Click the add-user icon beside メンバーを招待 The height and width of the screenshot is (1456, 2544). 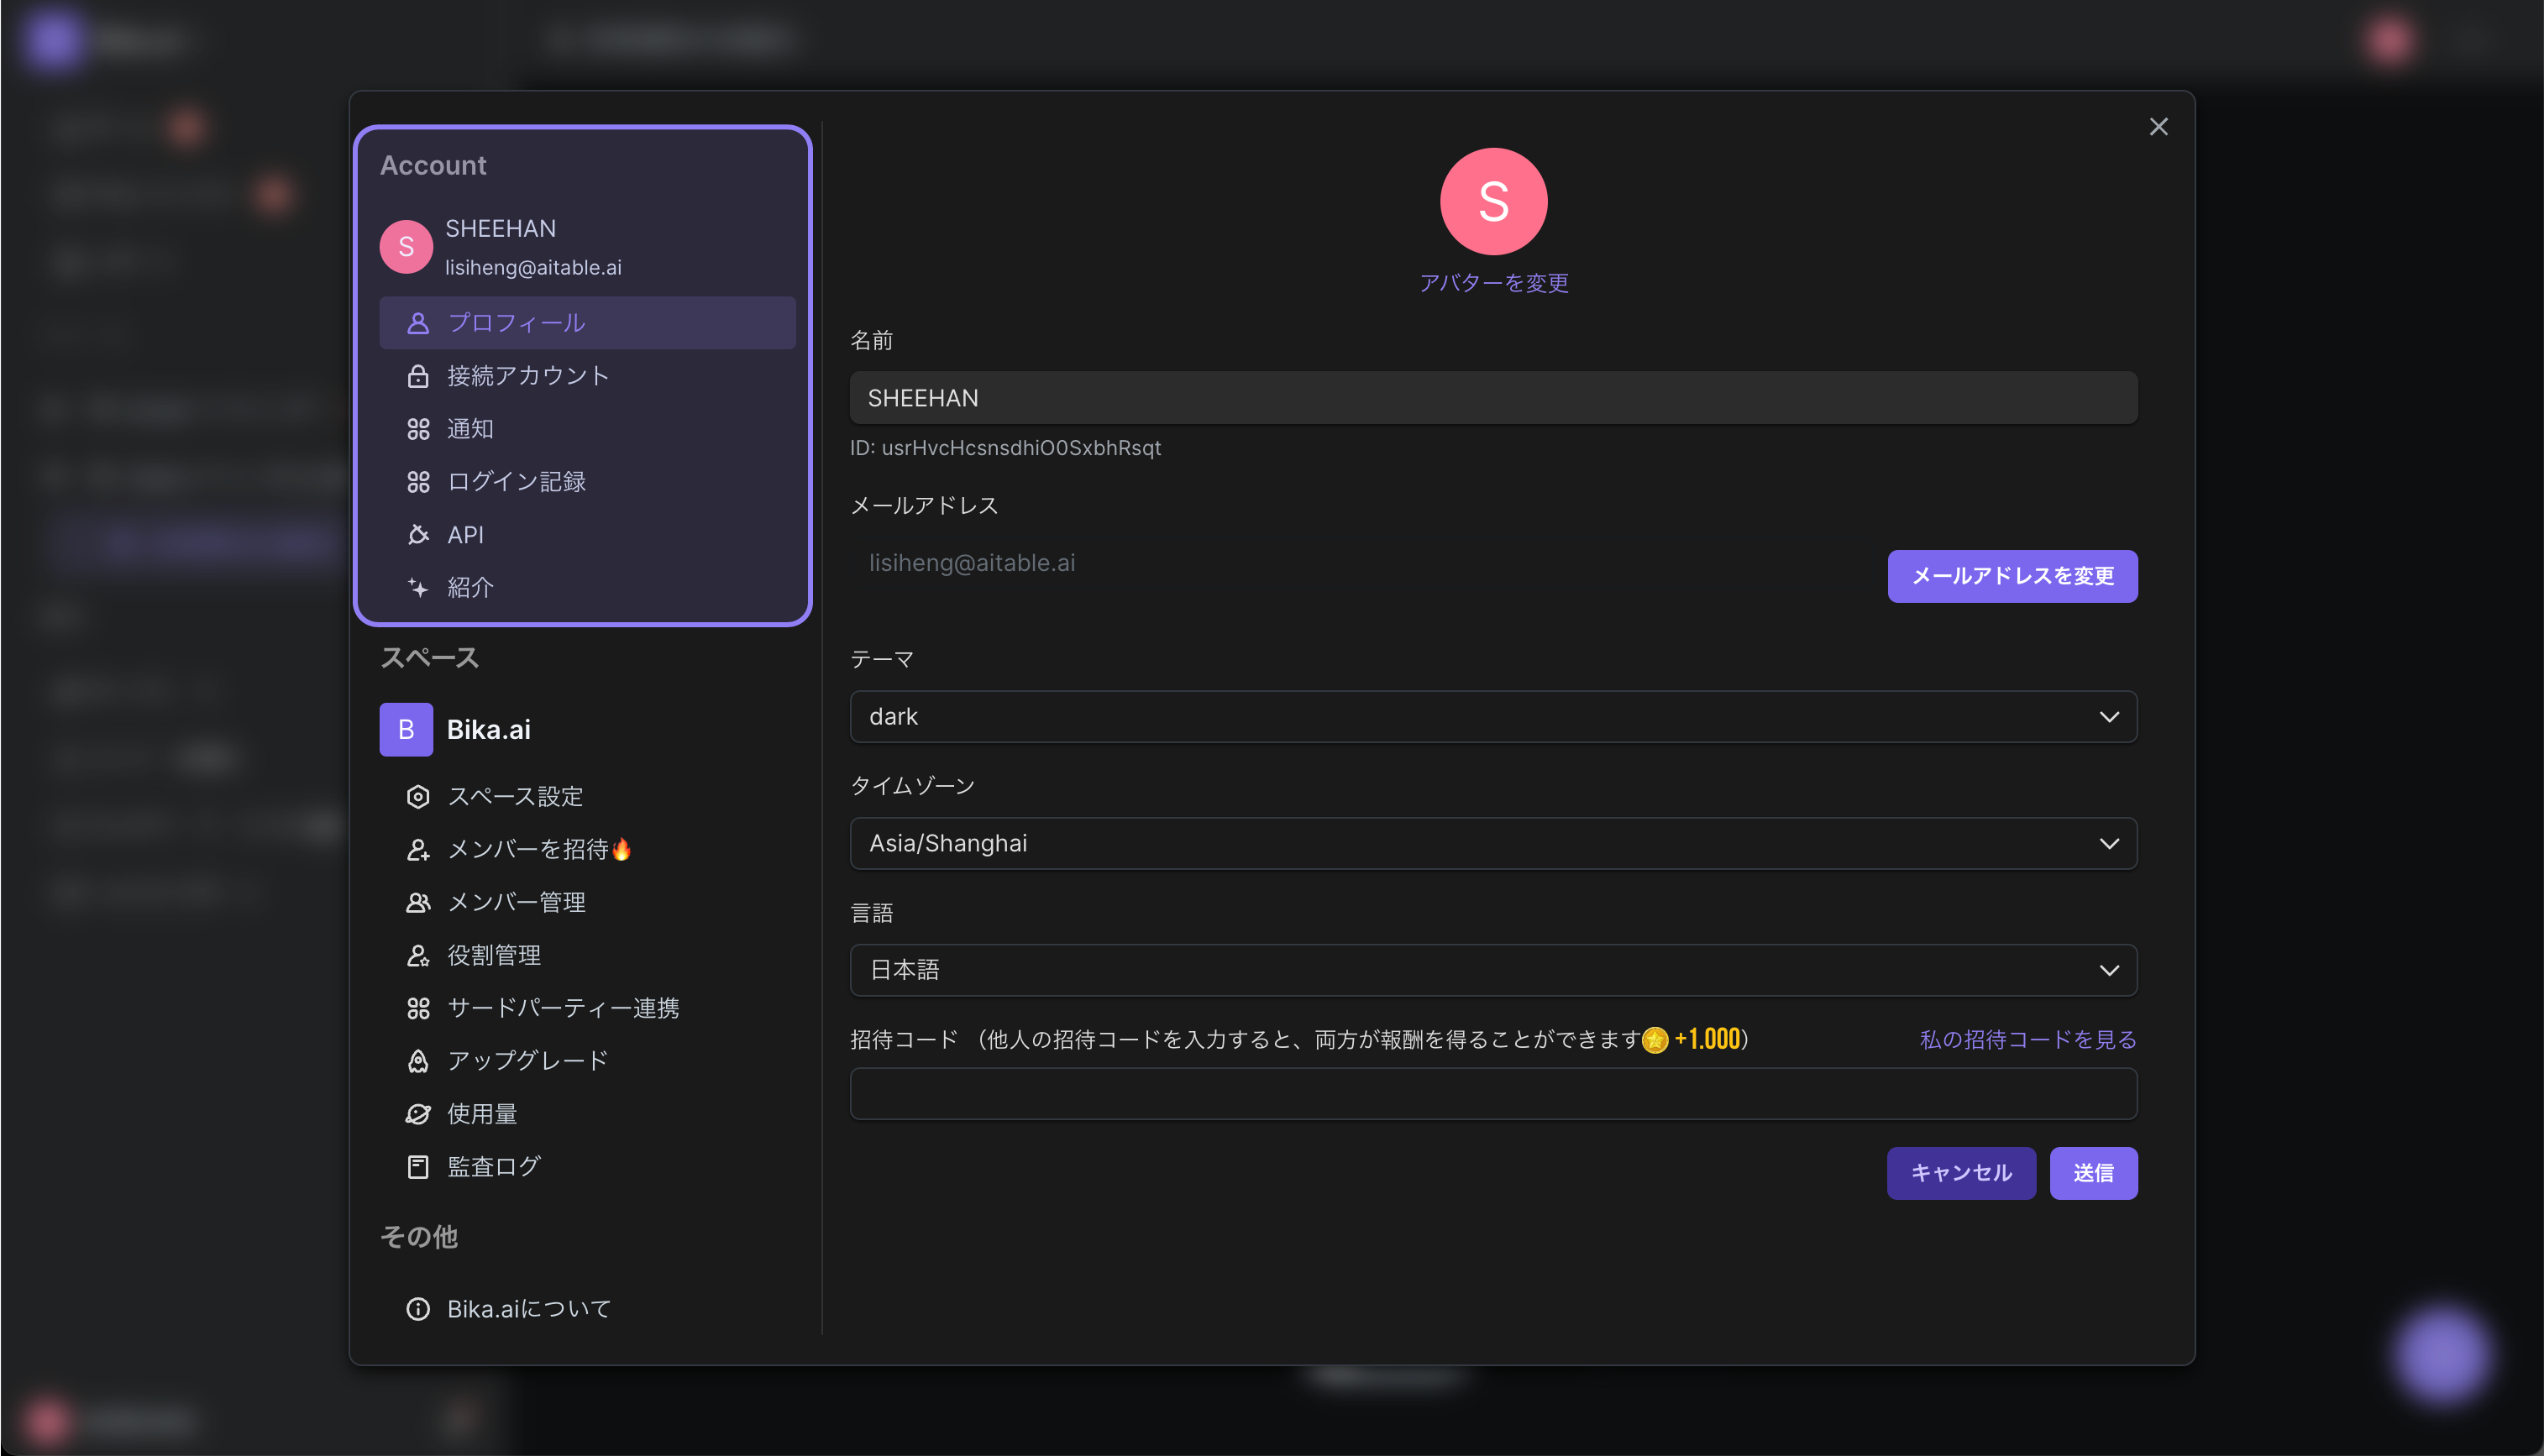pos(418,850)
